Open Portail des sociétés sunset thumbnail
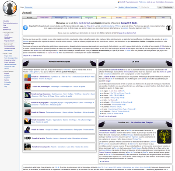Viewport: 175px width, 171px height. coord(28,121)
